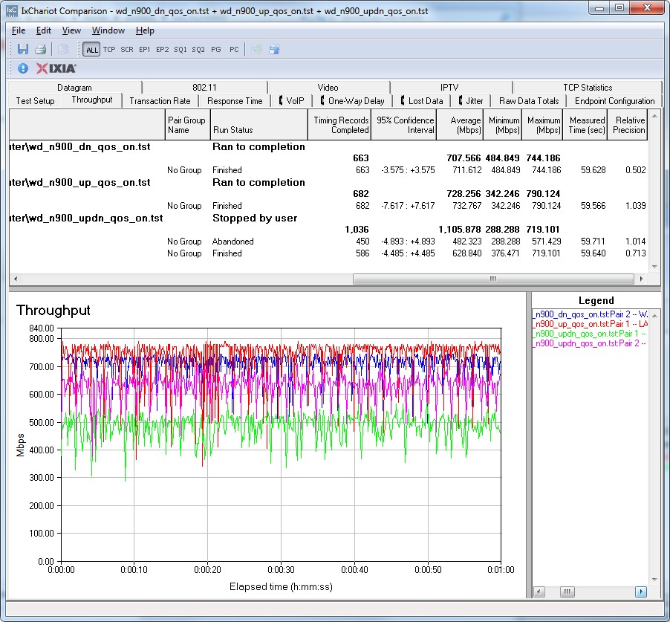Toggle the SQ2 filter button
The width and height of the screenshot is (670, 622).
pos(198,50)
